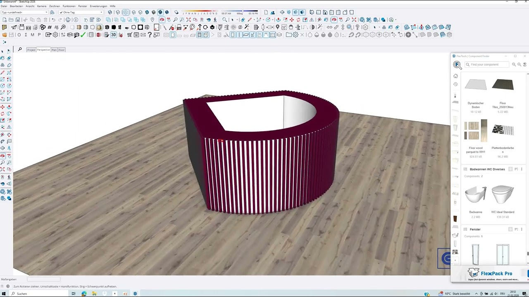The width and height of the screenshot is (529, 297).
Task: Select the Plattenbodenfarben component thumbnail
Action: click(x=503, y=130)
